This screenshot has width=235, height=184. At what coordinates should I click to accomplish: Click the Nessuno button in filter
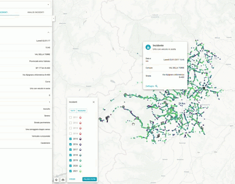tap(82, 110)
